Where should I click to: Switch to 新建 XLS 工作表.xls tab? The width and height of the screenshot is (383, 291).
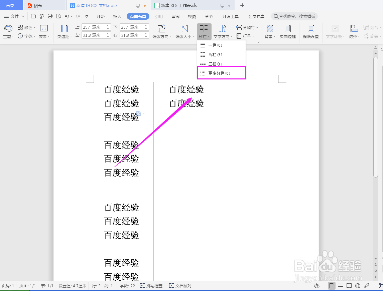193,5
